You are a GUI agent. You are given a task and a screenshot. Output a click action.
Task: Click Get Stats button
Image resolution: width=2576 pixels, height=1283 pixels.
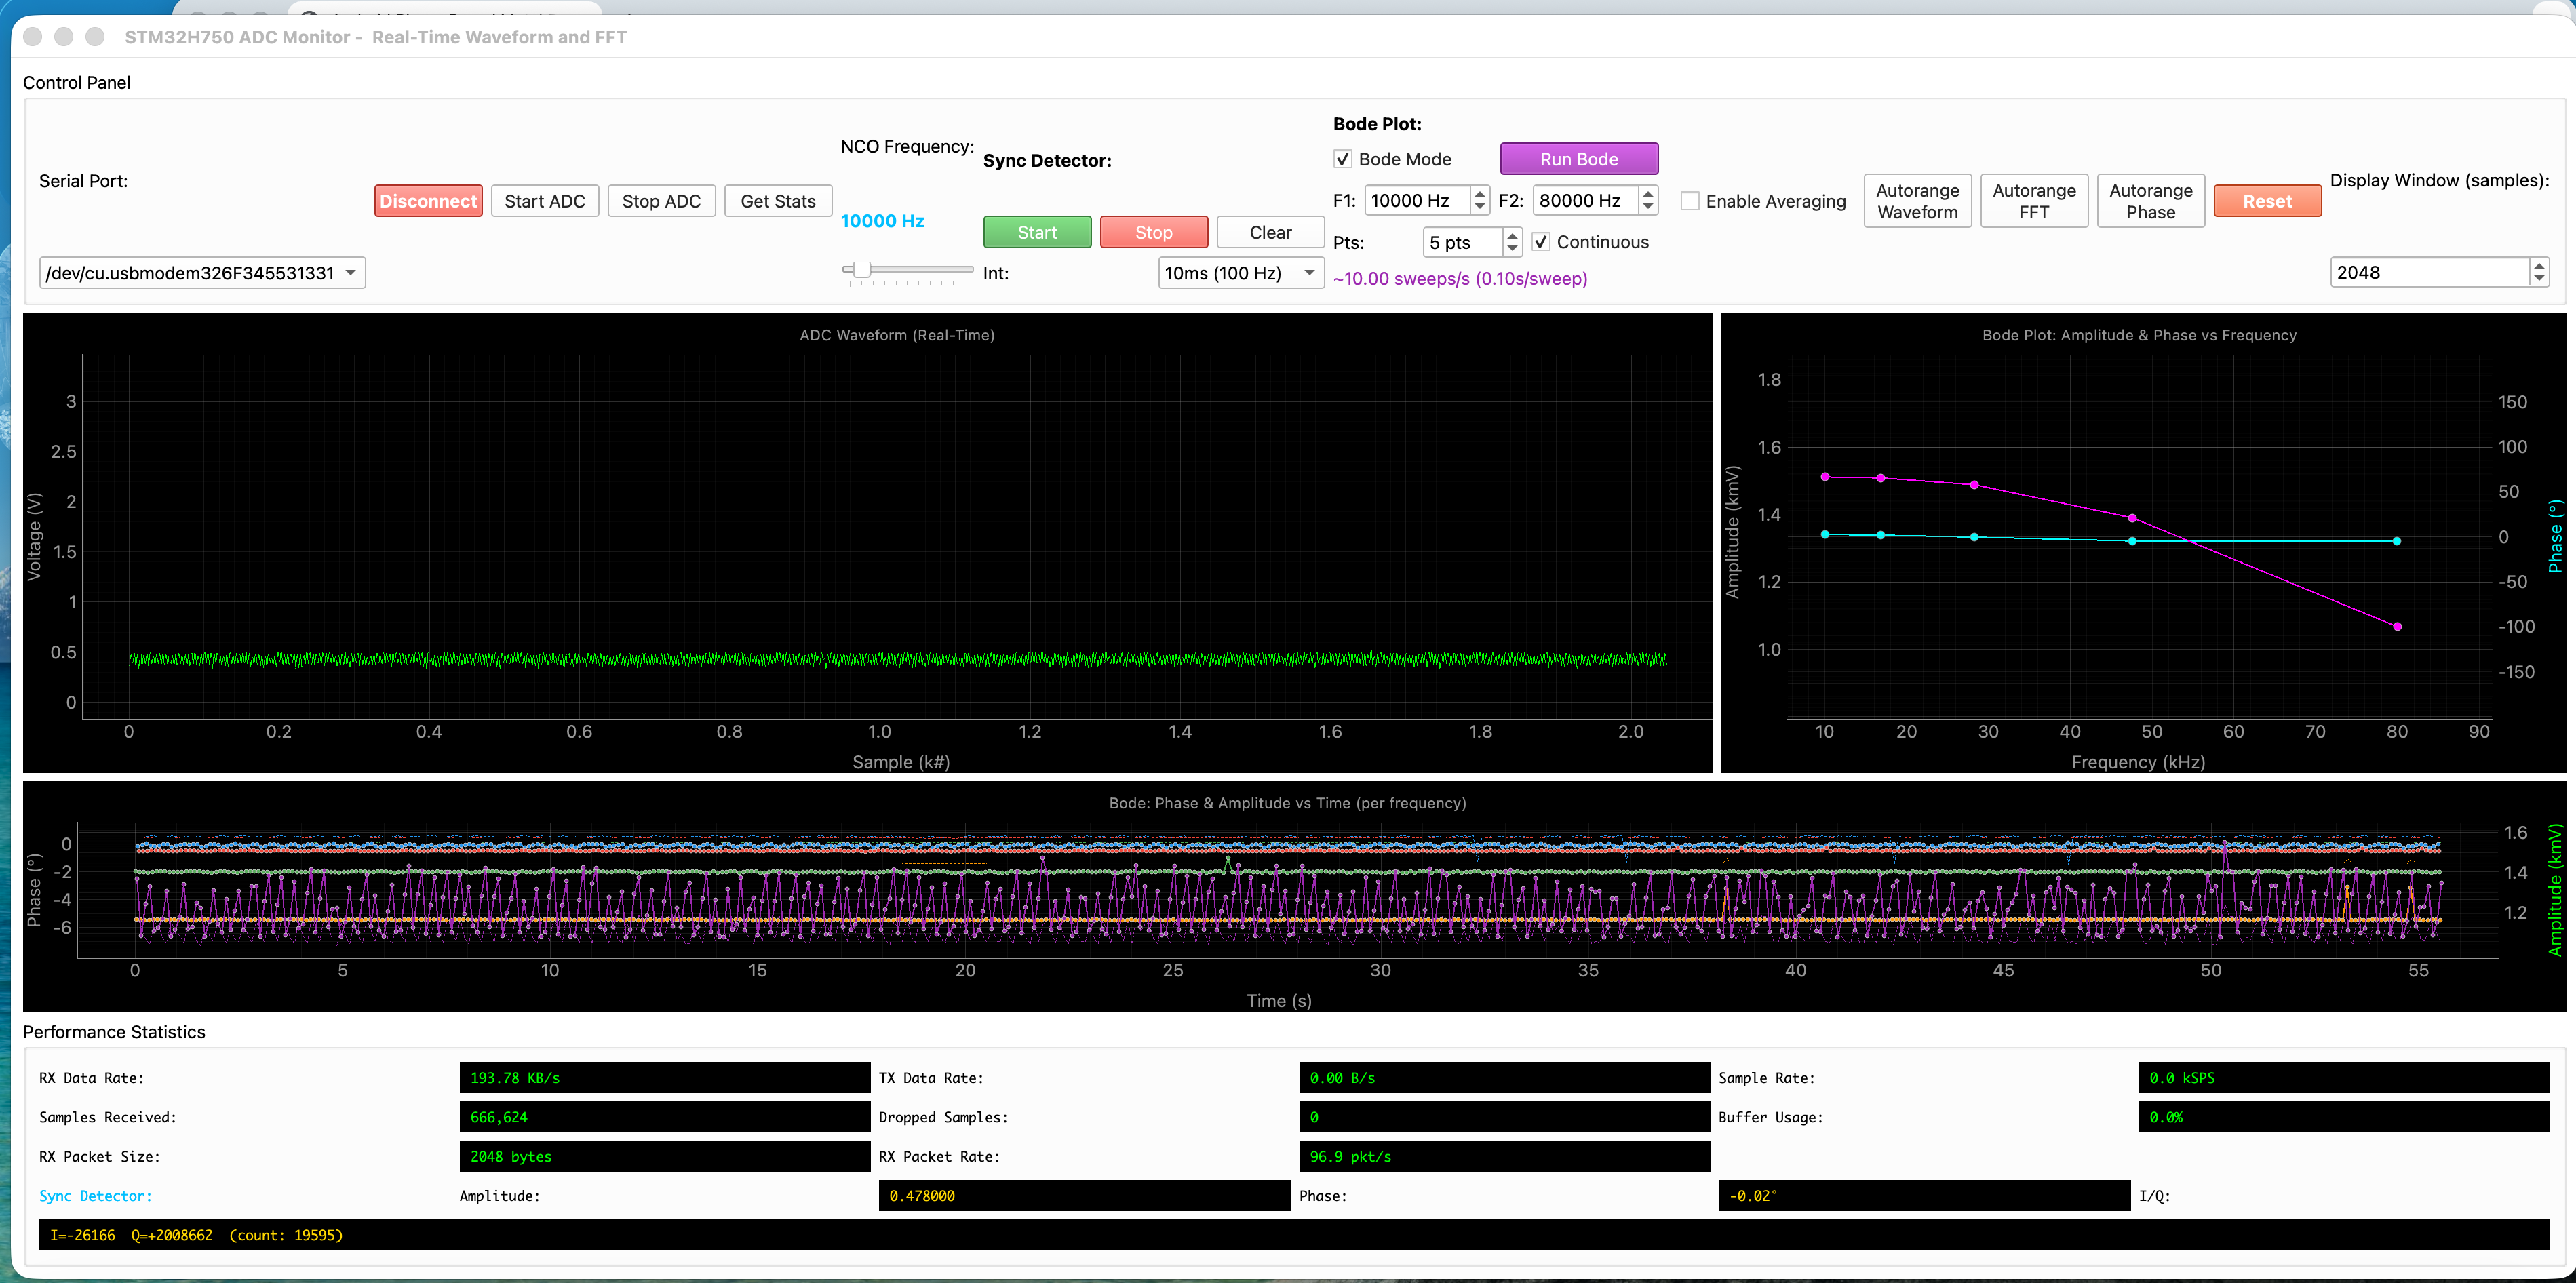click(x=777, y=201)
